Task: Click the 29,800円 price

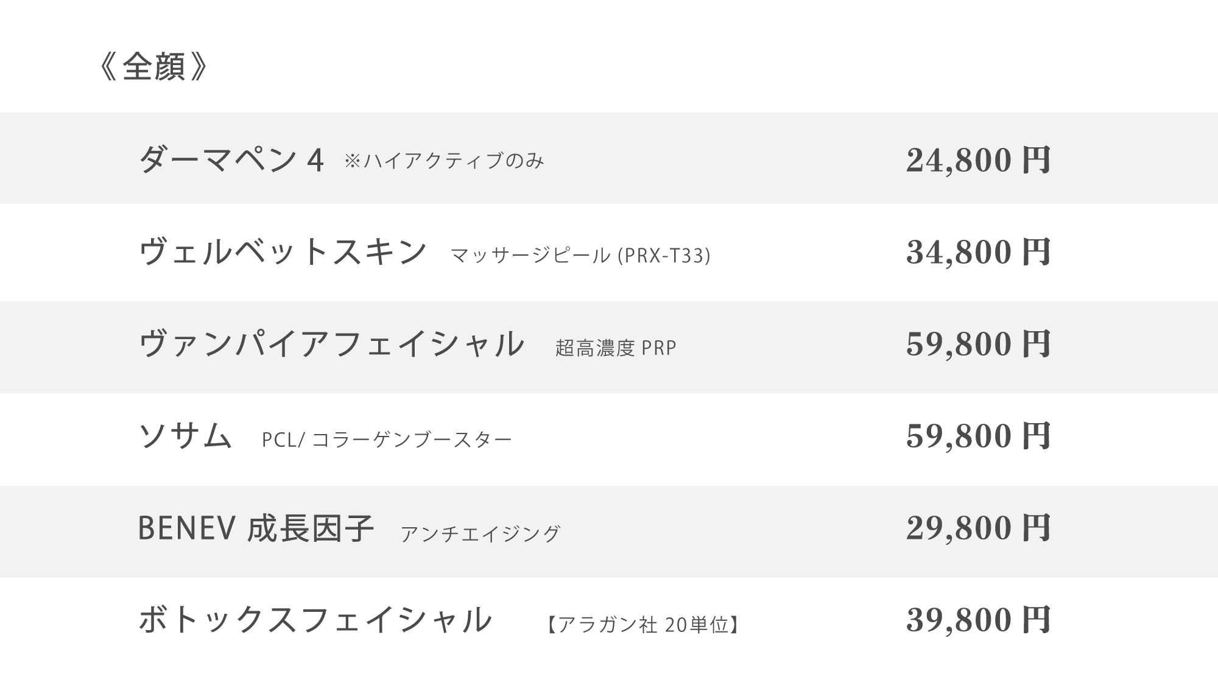Action: coord(979,528)
